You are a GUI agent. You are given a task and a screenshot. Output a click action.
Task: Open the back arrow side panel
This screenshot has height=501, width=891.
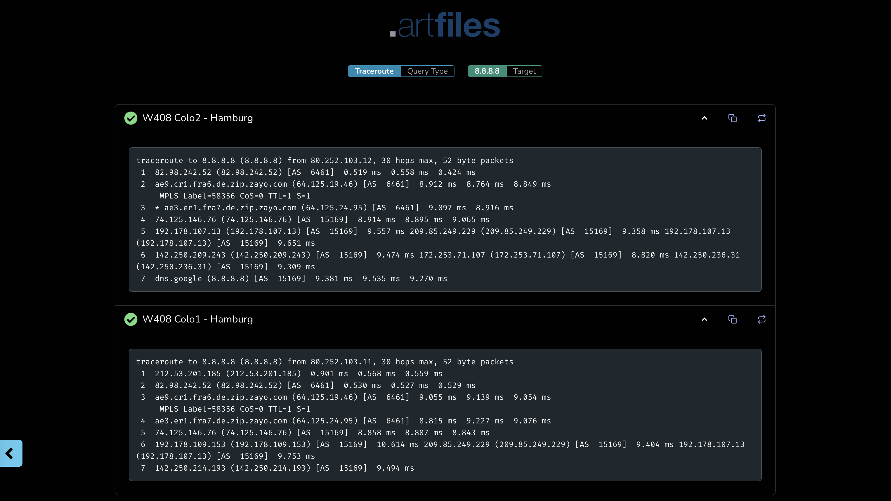[10, 453]
